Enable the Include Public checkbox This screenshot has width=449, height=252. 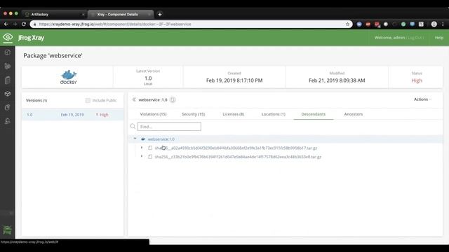tap(88, 100)
